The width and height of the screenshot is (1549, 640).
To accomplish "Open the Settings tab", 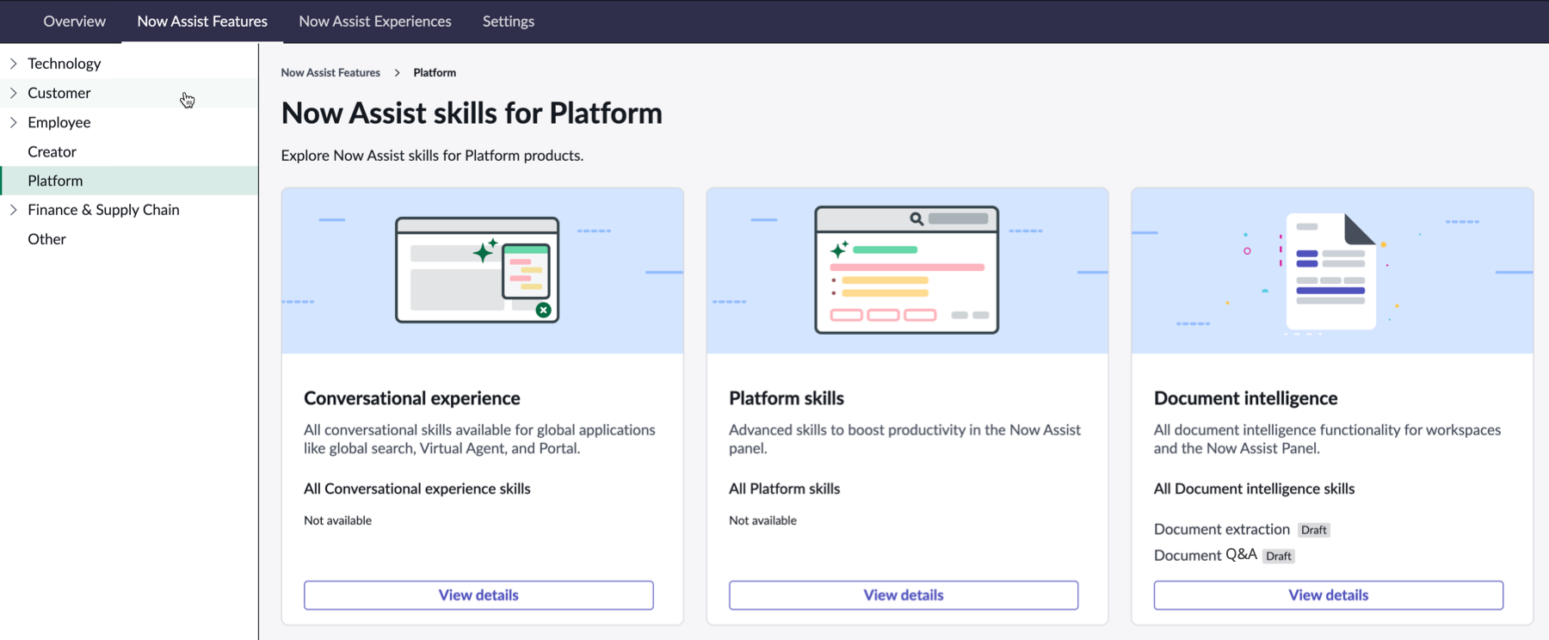I will click(x=509, y=21).
